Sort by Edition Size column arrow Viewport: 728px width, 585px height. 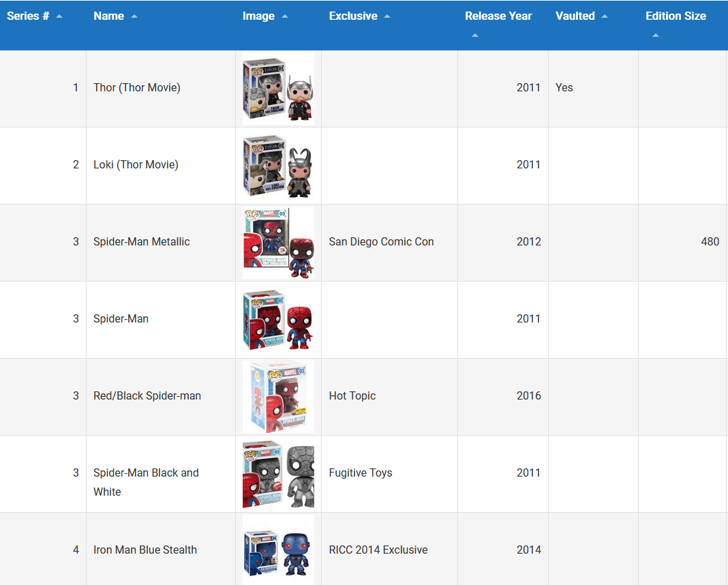656,35
